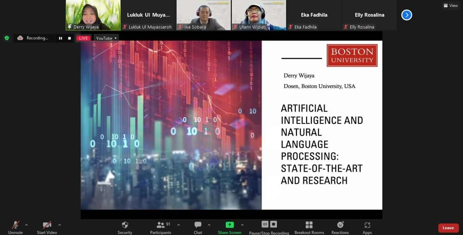Viewport: 463px width, 235px height.
Task: Click the Boston University logo on slide
Action: [x=352, y=55]
